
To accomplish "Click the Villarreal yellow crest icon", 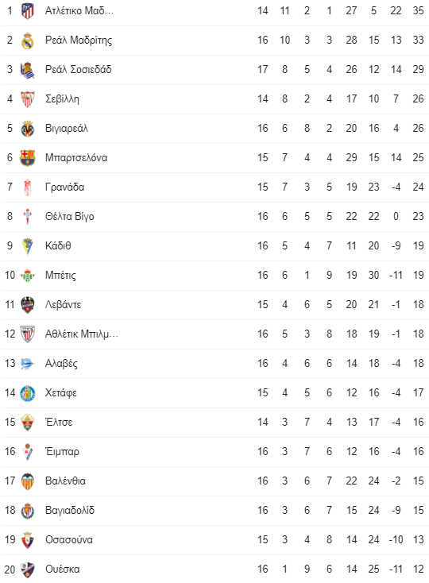I will (28, 128).
